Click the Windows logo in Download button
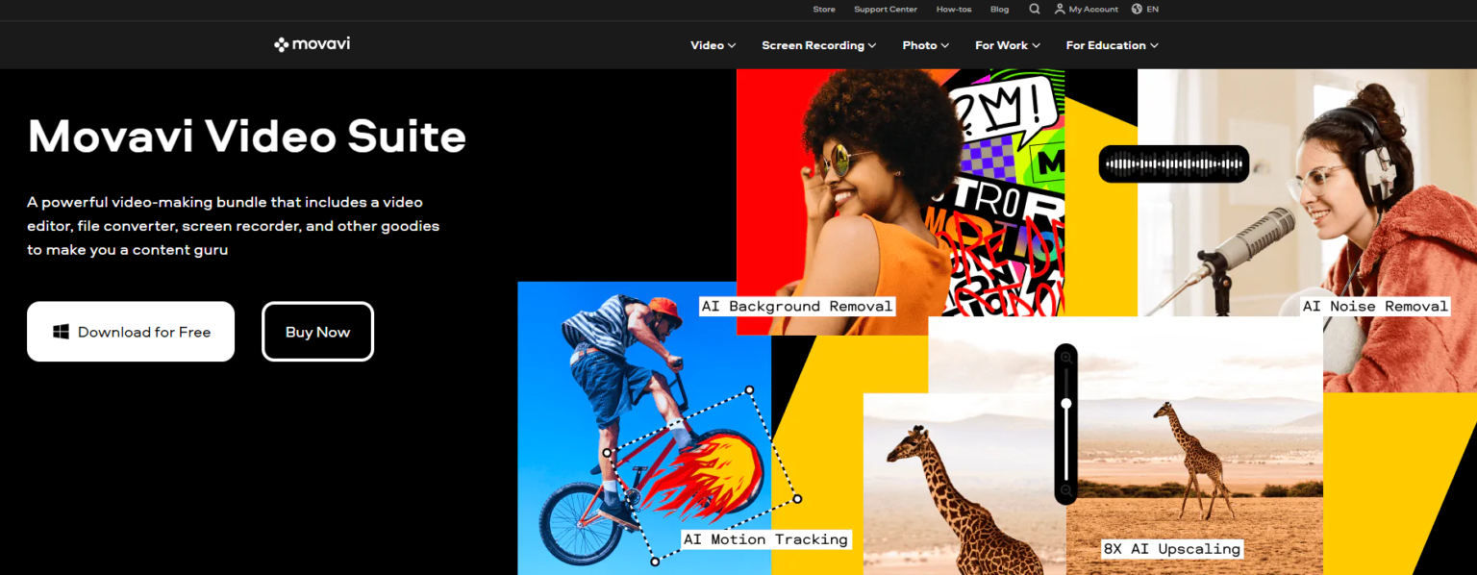The image size is (1477, 575). [61, 332]
